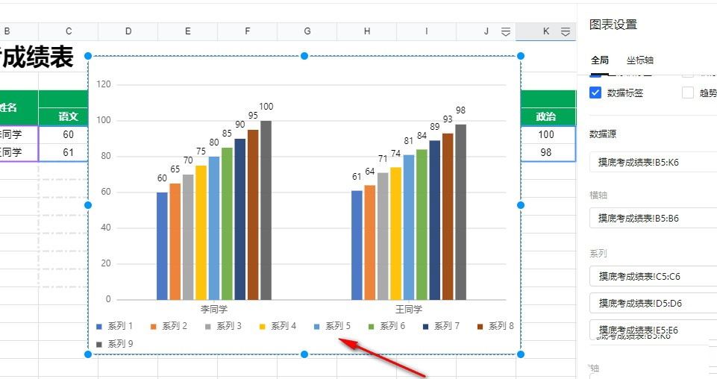Click the 横轴 range field B5:B6

(653, 219)
